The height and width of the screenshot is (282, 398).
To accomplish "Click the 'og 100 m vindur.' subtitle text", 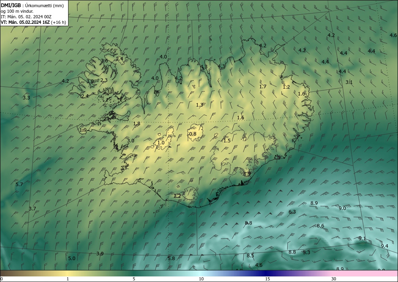I will pyautogui.click(x=17, y=11).
